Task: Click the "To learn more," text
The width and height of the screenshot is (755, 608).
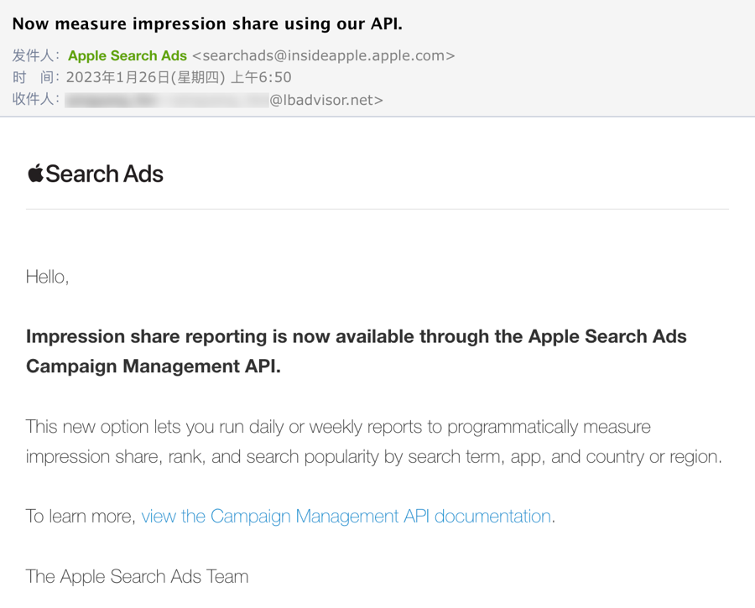Action: [x=81, y=517]
